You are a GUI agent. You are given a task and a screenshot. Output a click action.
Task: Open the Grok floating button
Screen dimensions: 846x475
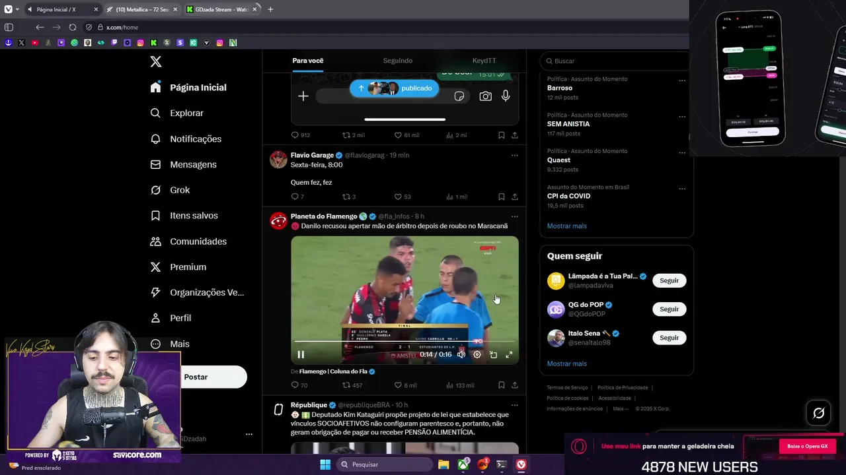819,413
